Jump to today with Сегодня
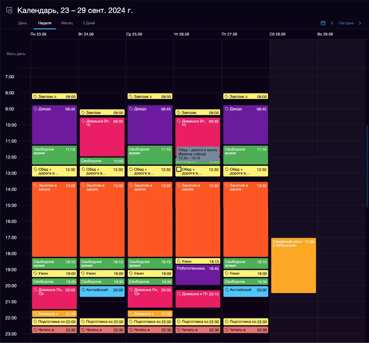This screenshot has height=343, width=369. click(x=346, y=23)
